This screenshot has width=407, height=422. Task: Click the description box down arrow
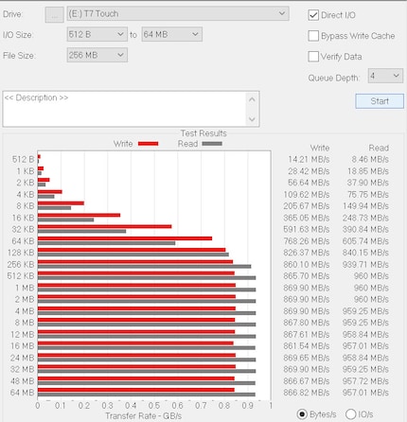pyautogui.click(x=252, y=119)
